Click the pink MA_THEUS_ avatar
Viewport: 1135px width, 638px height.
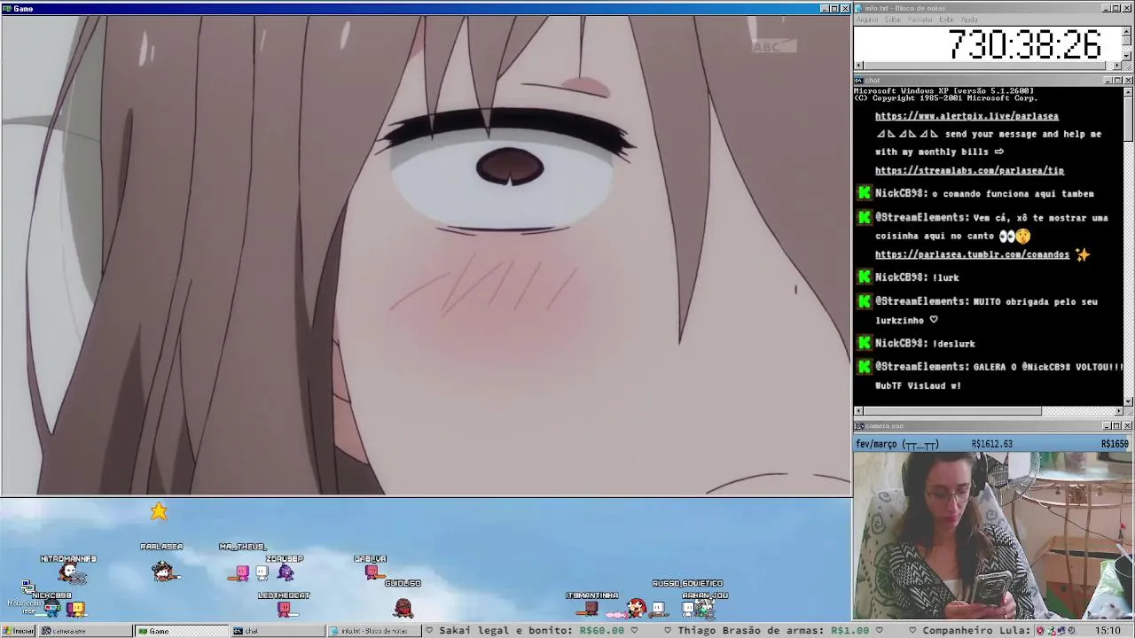pos(241,573)
